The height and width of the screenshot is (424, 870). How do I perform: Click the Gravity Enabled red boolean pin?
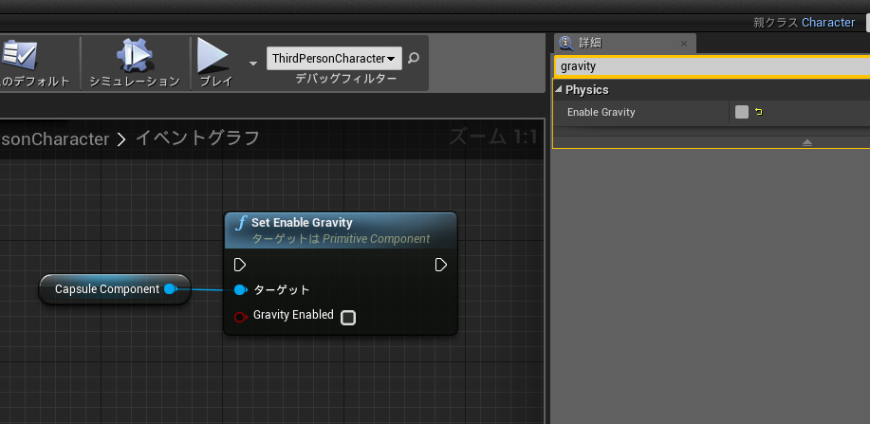pos(240,317)
